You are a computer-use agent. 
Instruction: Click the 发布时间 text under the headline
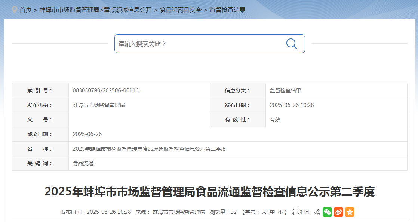96,212
